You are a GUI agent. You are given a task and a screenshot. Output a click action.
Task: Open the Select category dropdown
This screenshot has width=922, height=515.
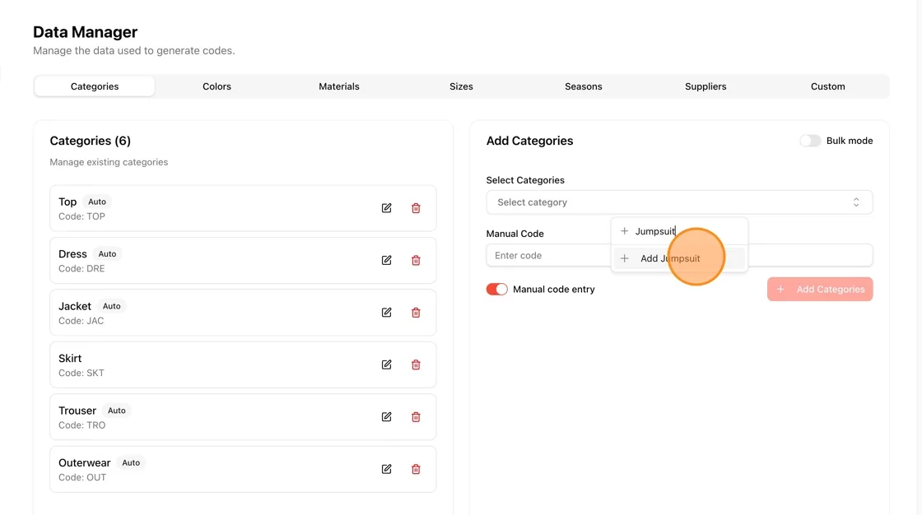[679, 202]
